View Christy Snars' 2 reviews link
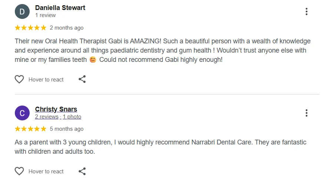334x180 pixels. (47, 117)
